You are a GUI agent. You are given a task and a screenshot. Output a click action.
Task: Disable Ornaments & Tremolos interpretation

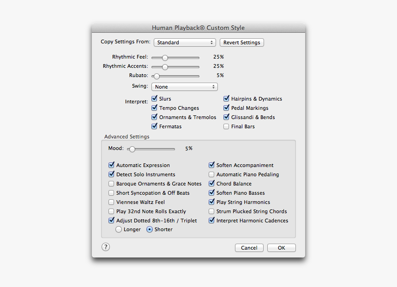coord(154,117)
